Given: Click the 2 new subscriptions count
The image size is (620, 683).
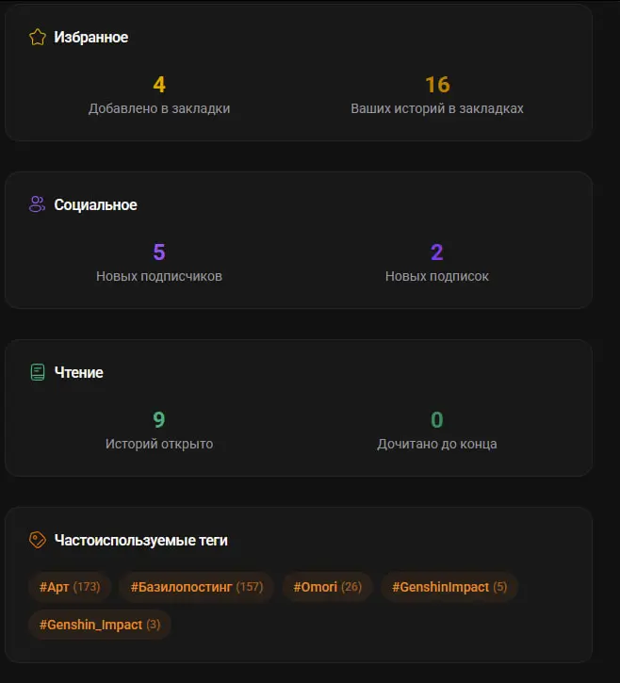Looking at the screenshot, I should pos(437,252).
